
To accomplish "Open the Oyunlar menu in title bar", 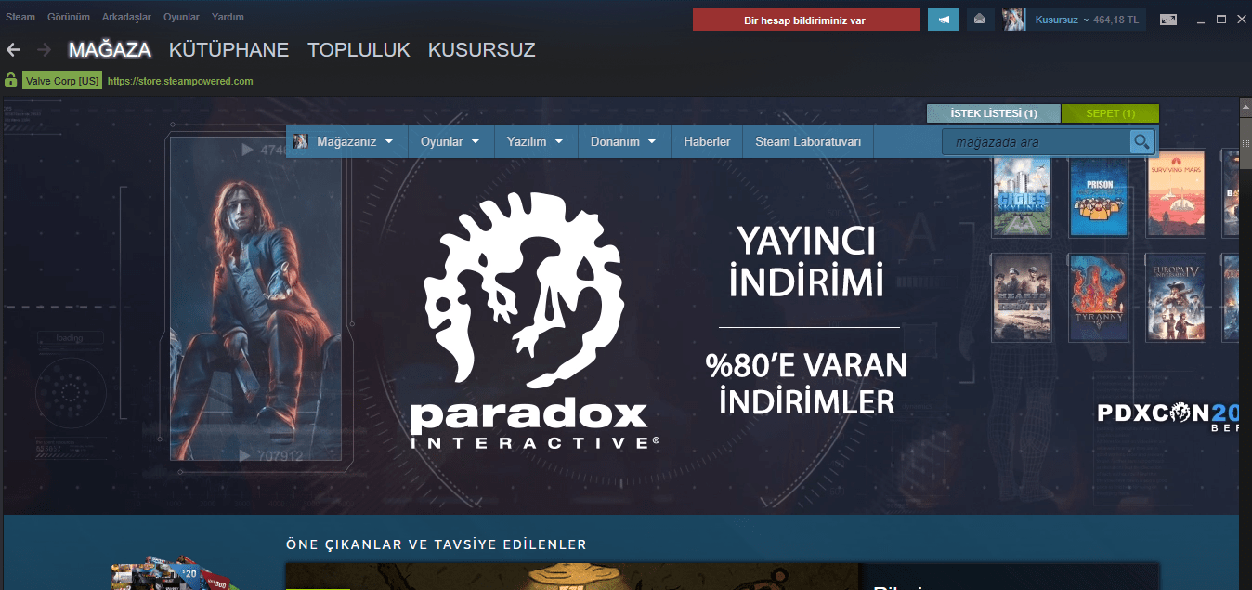I will 181,18.
